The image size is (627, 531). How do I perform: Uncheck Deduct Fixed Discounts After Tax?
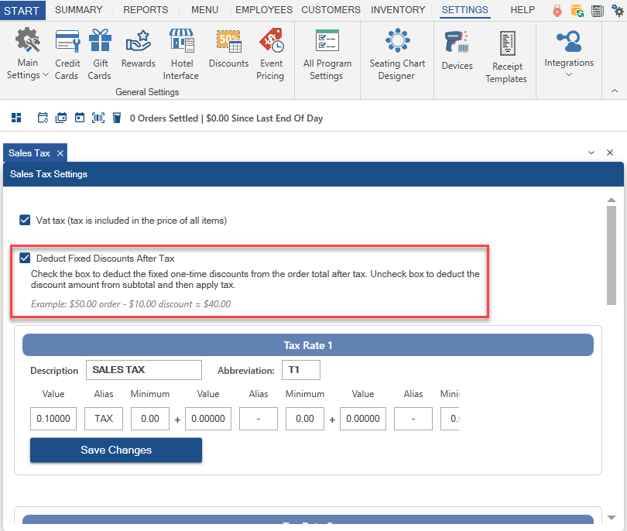click(26, 259)
